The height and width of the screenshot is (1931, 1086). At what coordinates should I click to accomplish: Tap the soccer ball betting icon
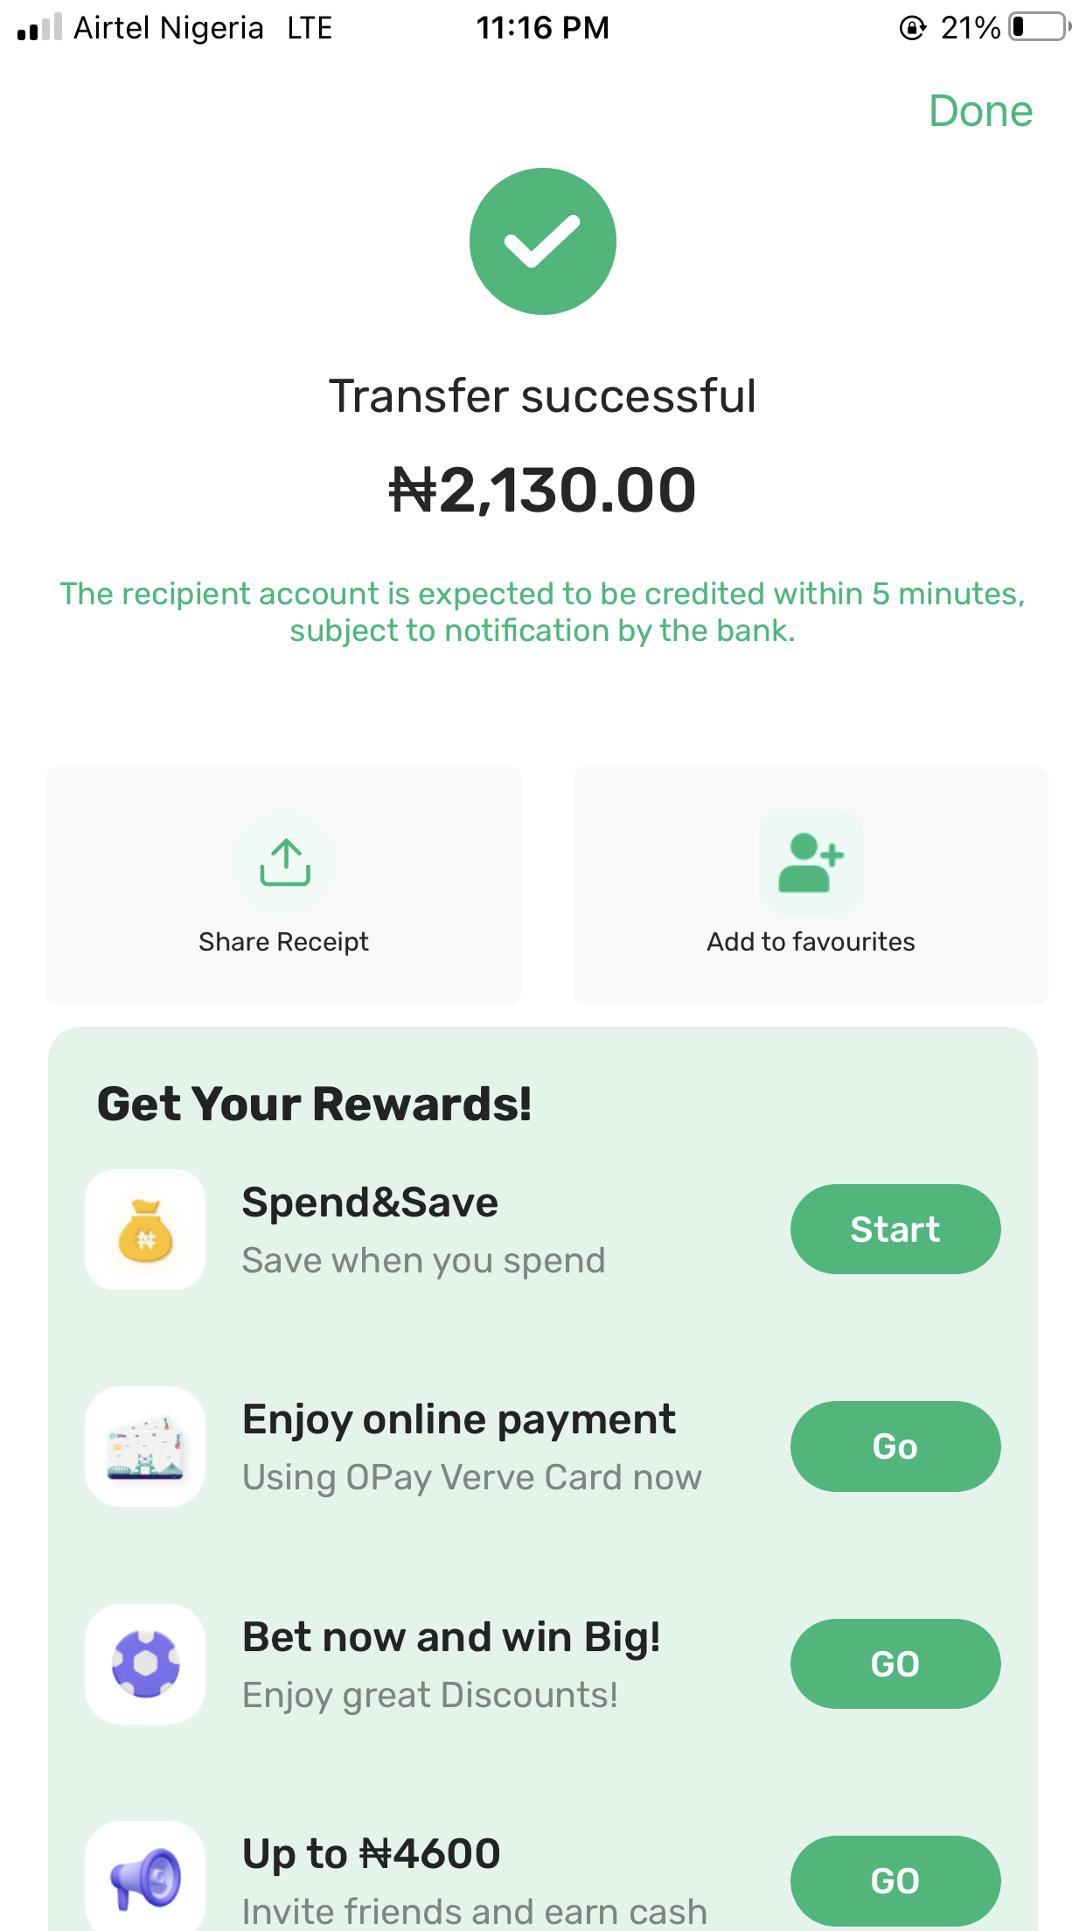145,1663
